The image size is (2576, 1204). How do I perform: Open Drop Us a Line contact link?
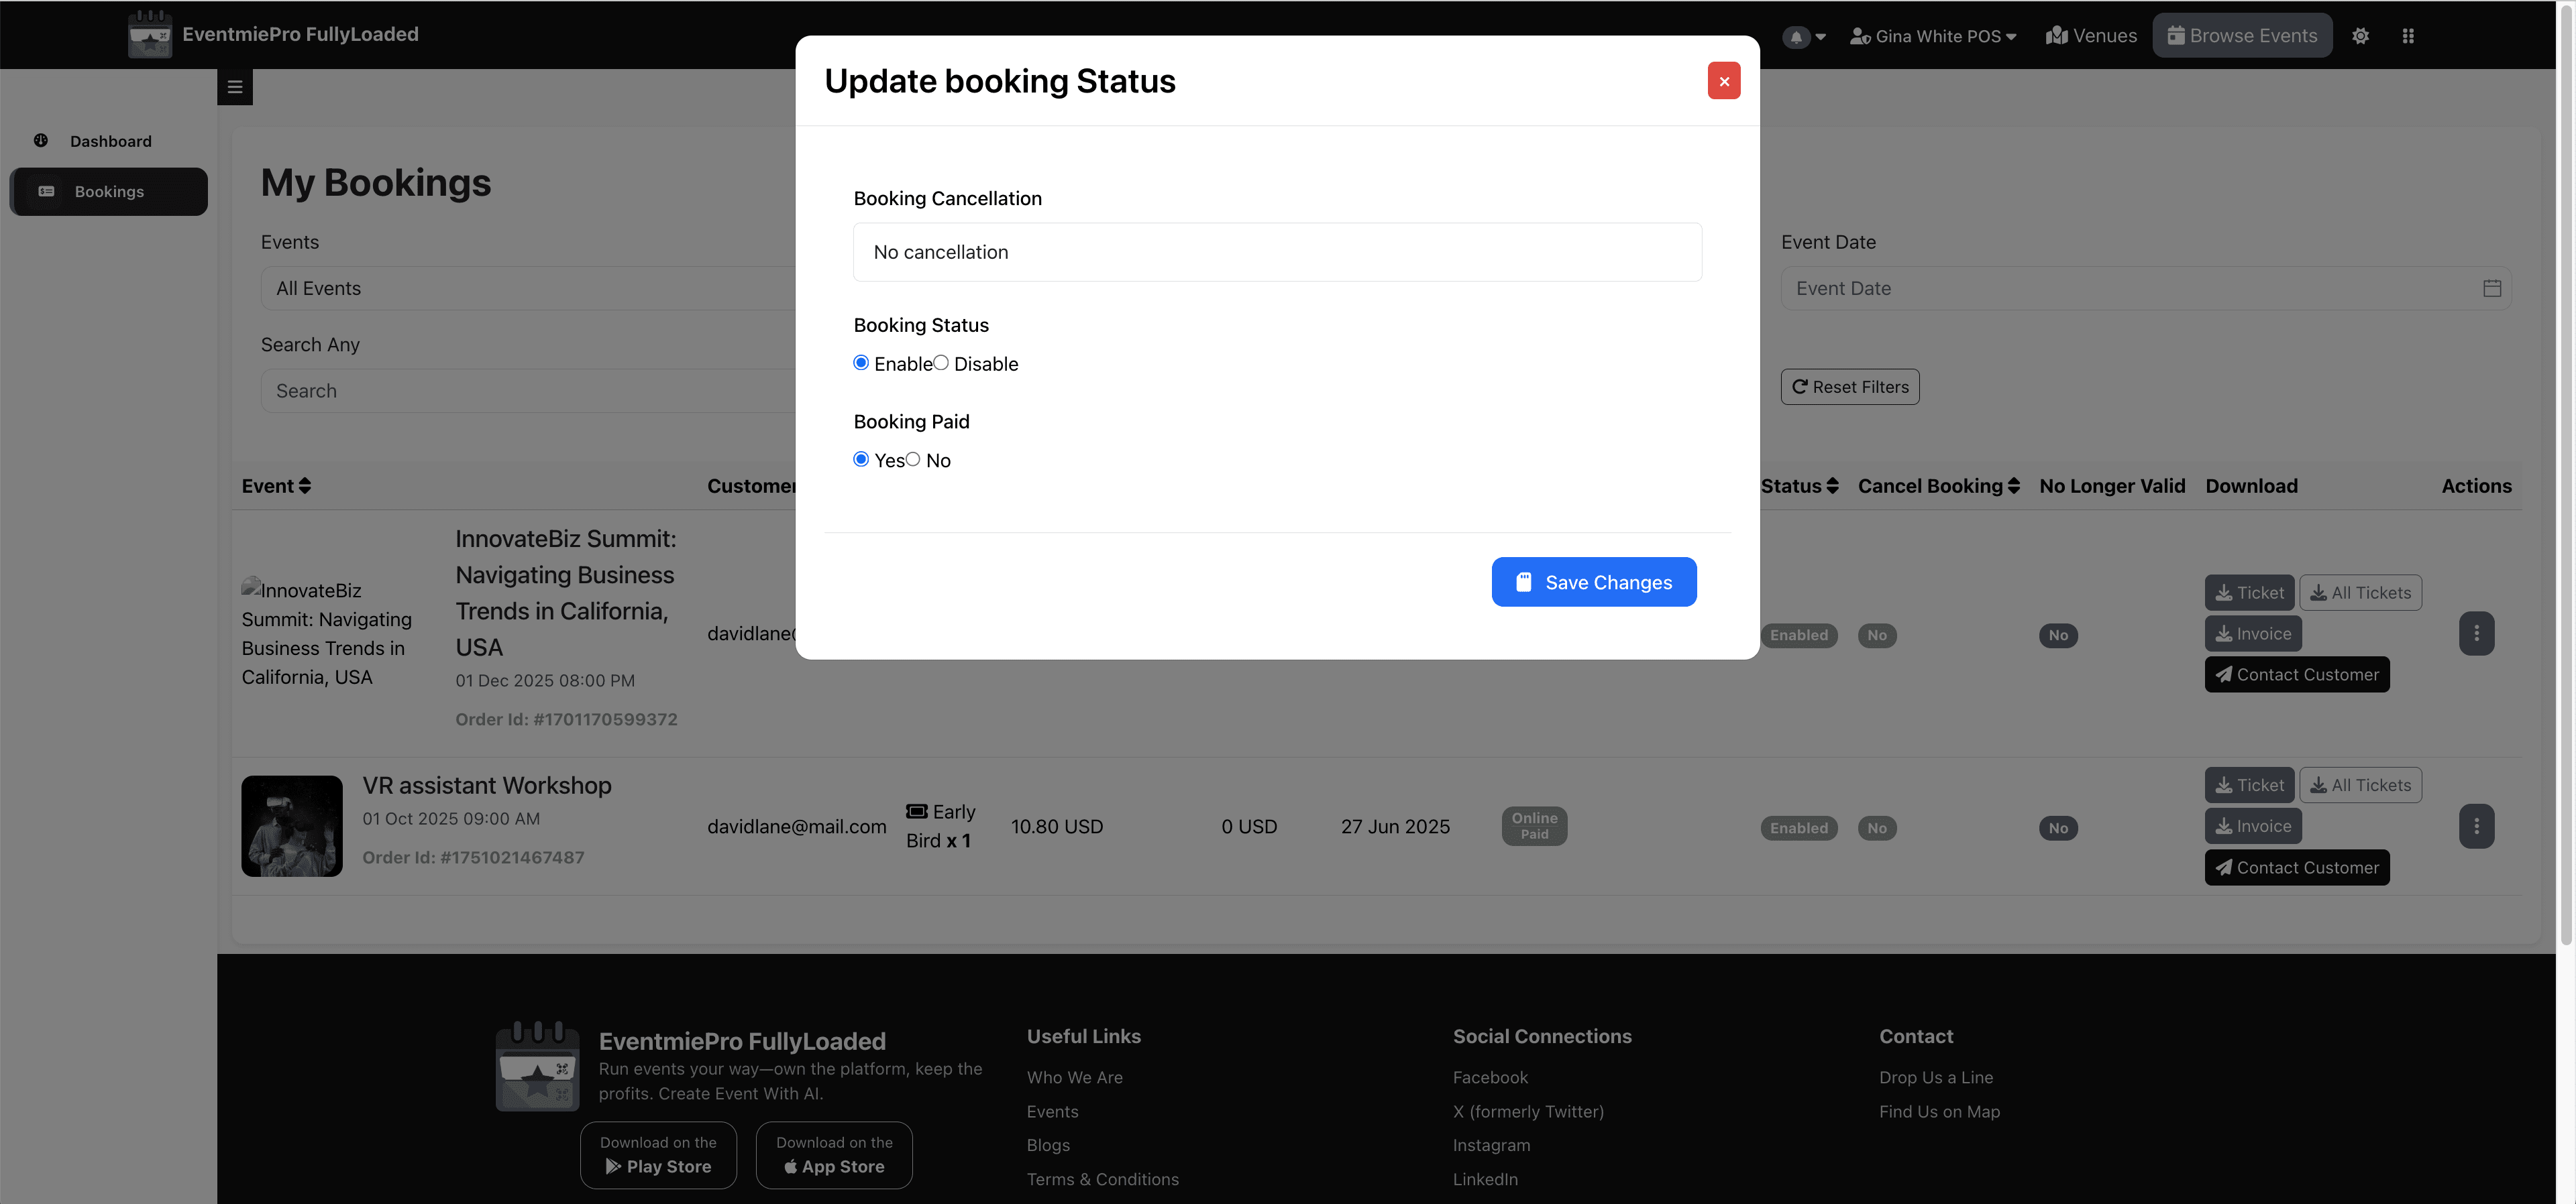point(1935,1077)
